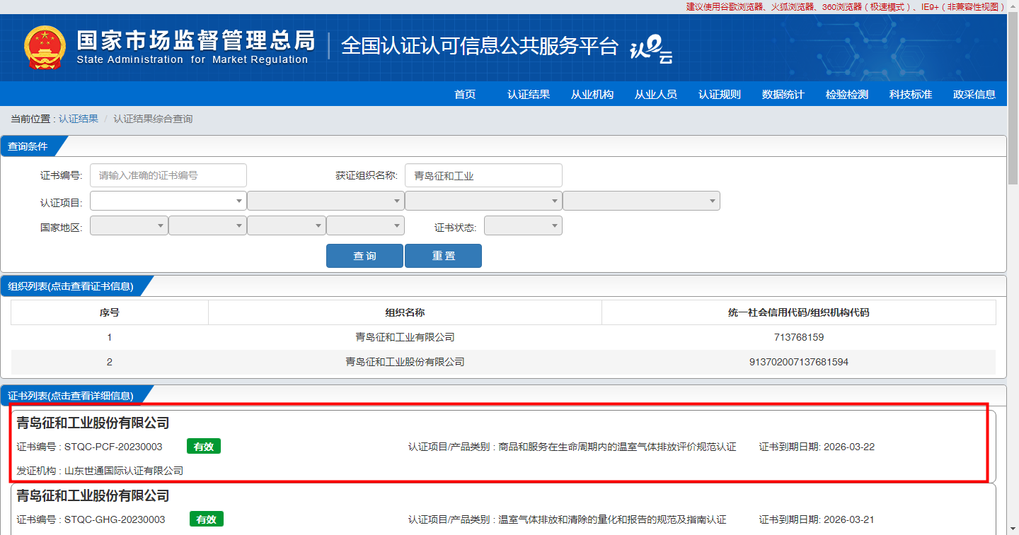Click the 获证组织名称 text field
1019x535 pixels.
pyautogui.click(x=484, y=175)
